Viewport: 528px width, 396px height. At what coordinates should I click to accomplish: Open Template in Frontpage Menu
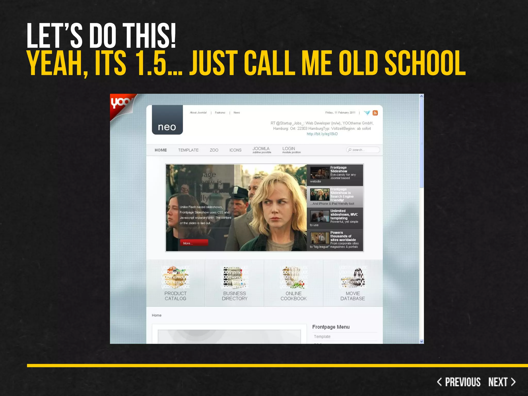[322, 336]
